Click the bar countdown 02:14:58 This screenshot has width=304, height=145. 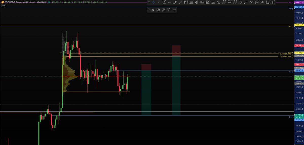299,79
